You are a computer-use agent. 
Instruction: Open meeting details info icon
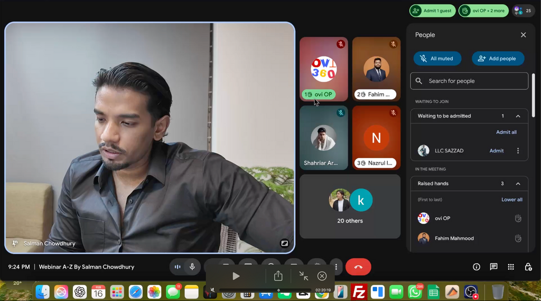[476, 267]
